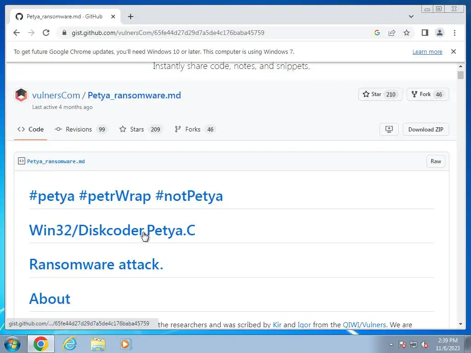The height and width of the screenshot is (353, 471).
Task: Toggle the Chrome side panel icon
Action: tap(425, 33)
